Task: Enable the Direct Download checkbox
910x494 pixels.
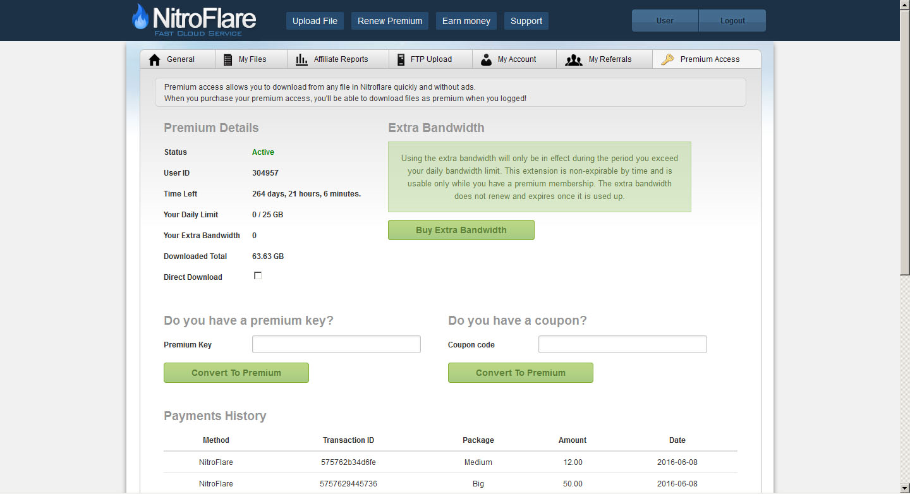Action: pyautogui.click(x=258, y=275)
